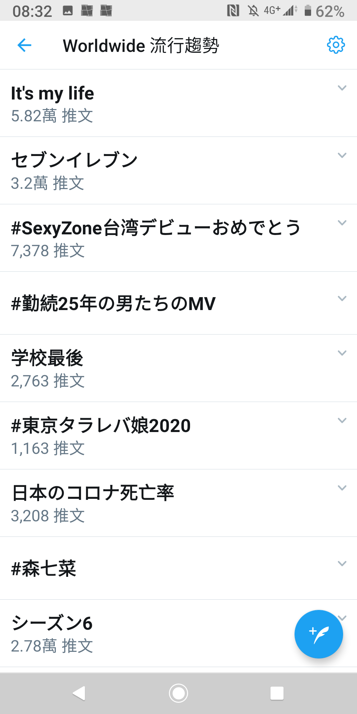
Task: Expand chevron next to #勤続25年の男たちのMV
Action: (342, 298)
